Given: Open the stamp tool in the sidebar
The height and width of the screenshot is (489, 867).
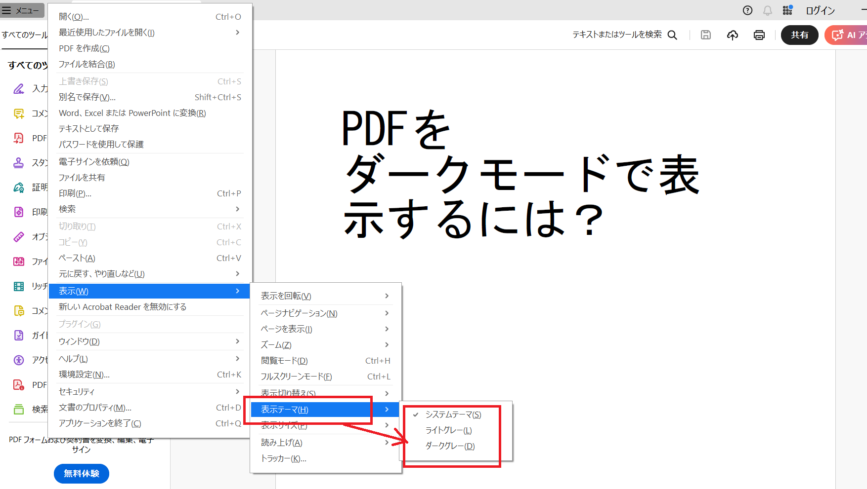Looking at the screenshot, I should pyautogui.click(x=19, y=162).
